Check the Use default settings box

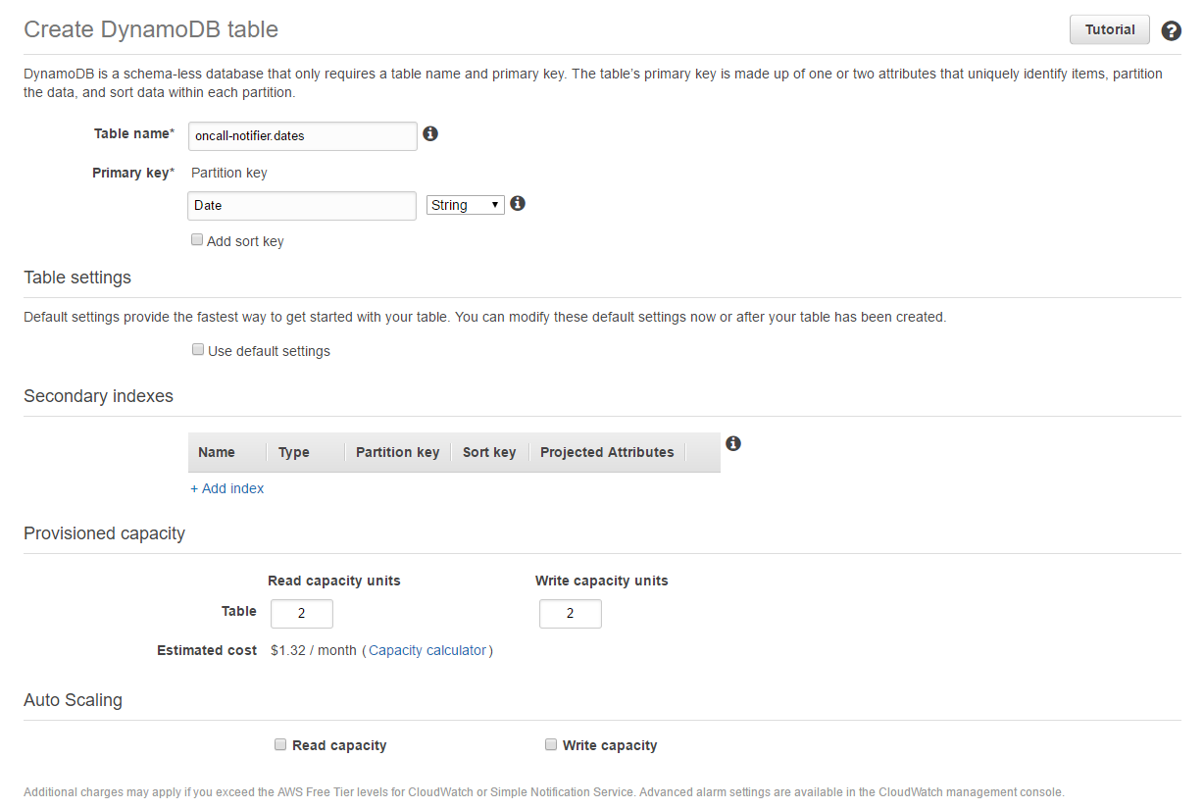(x=198, y=349)
